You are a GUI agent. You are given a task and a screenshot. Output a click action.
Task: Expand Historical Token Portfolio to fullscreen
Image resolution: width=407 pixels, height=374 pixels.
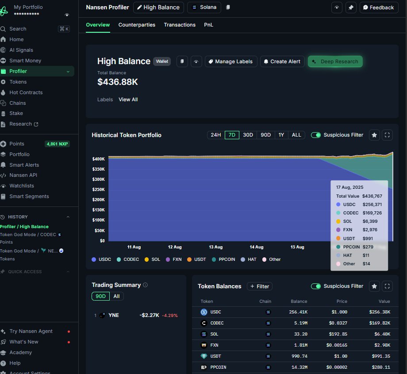click(x=387, y=135)
